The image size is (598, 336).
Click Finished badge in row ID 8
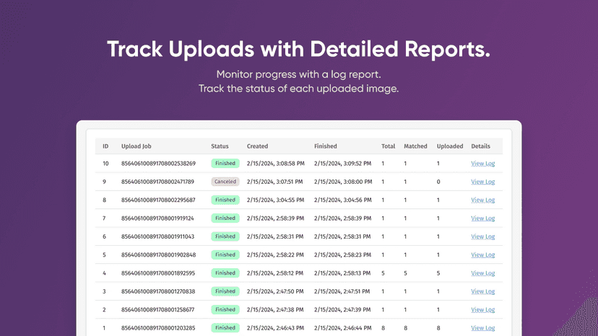click(225, 200)
